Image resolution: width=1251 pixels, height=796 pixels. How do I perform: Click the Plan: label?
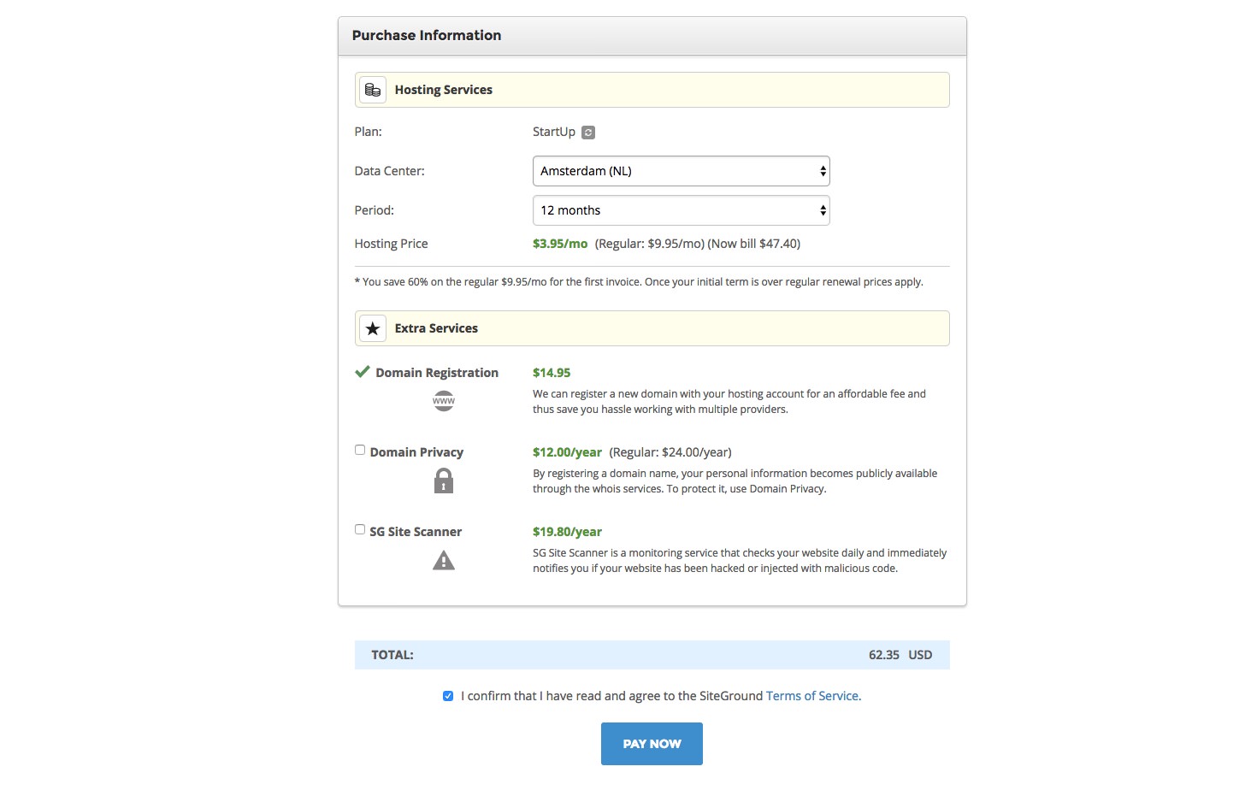coord(369,132)
